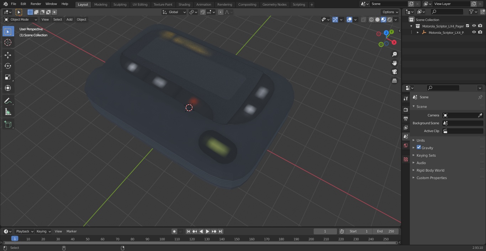
Task: Select the Cursor tool in the toolbar
Action: point(8,42)
